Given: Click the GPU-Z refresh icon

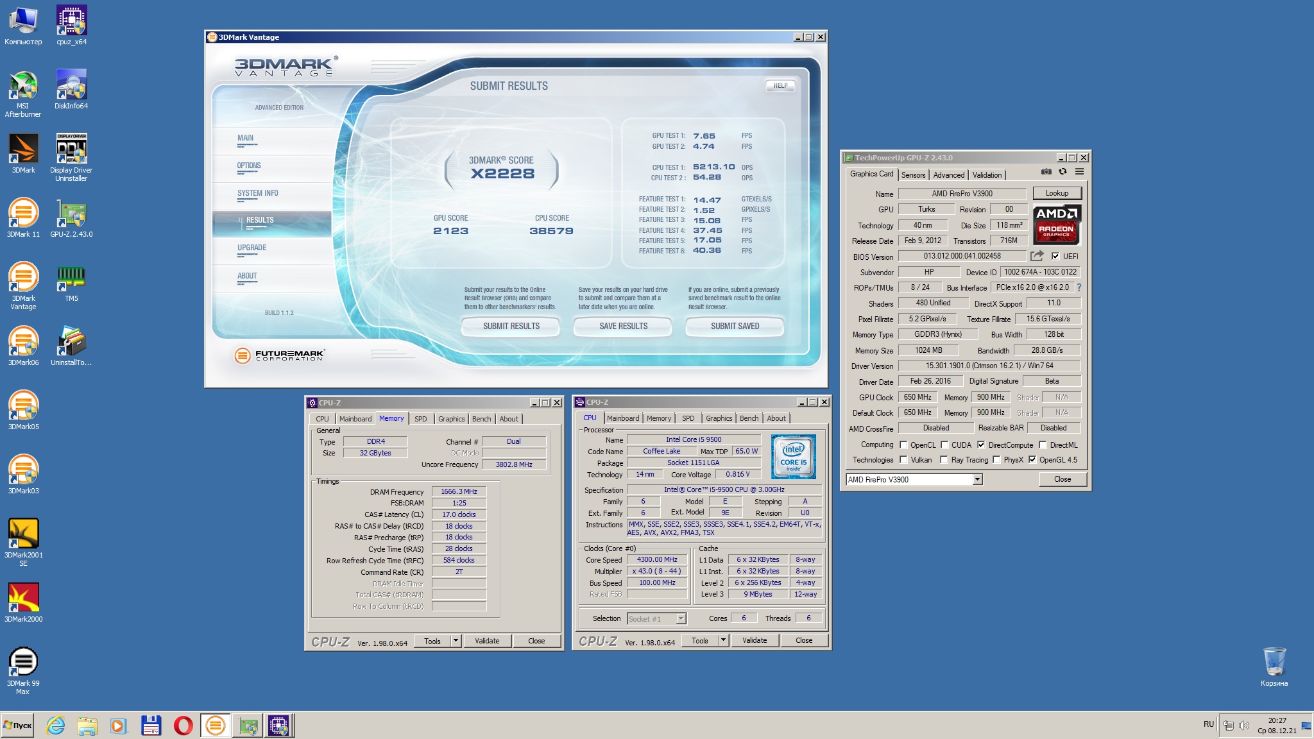Looking at the screenshot, I should [x=1062, y=172].
